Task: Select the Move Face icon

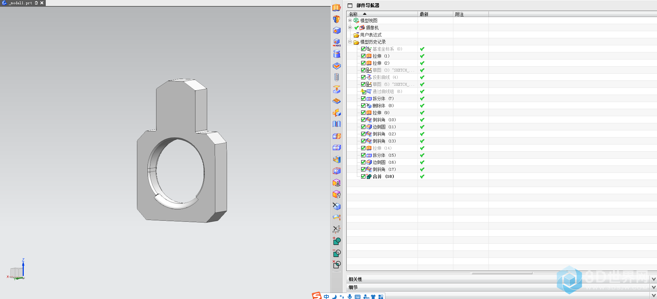Action: pos(337,183)
